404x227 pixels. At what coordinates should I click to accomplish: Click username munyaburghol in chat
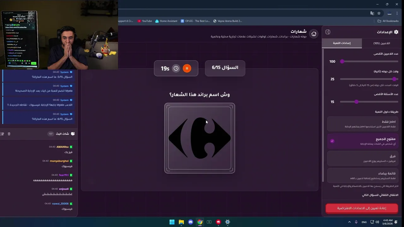point(59,161)
